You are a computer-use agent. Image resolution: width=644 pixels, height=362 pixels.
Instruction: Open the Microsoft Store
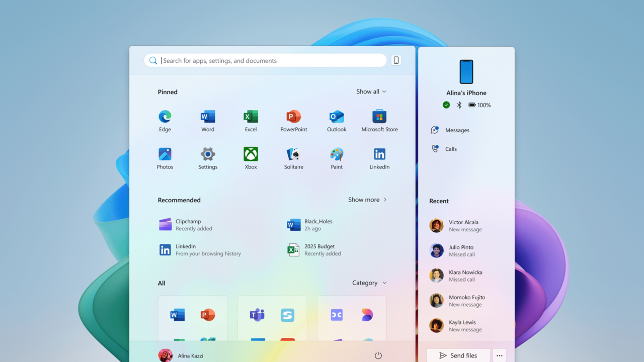click(x=379, y=120)
